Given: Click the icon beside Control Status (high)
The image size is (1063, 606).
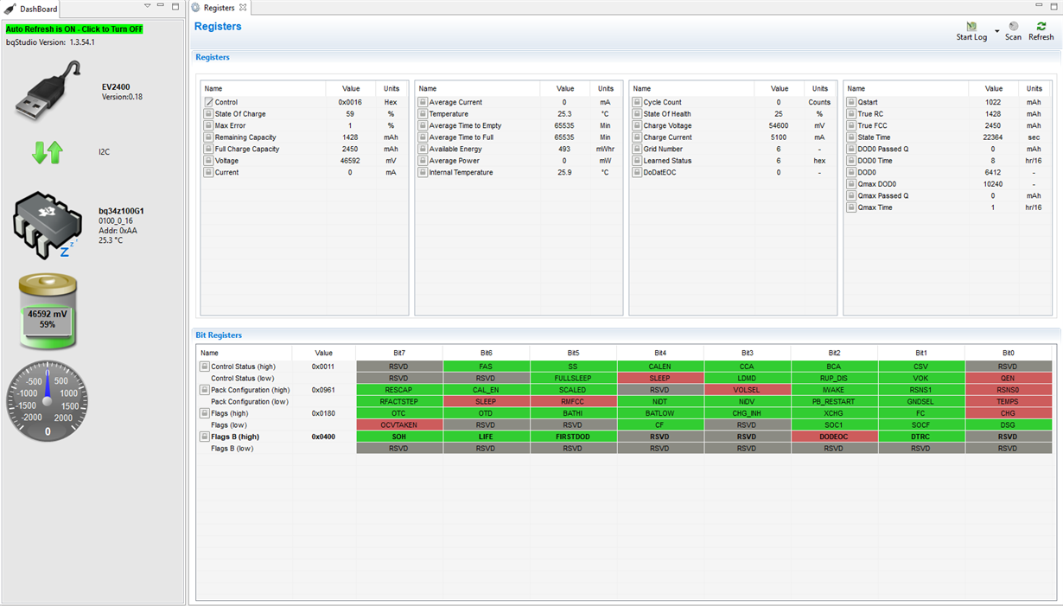Looking at the screenshot, I should (x=205, y=367).
